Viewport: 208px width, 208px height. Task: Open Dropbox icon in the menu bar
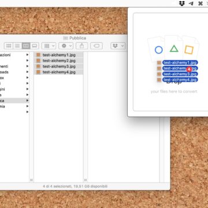coord(182,3)
